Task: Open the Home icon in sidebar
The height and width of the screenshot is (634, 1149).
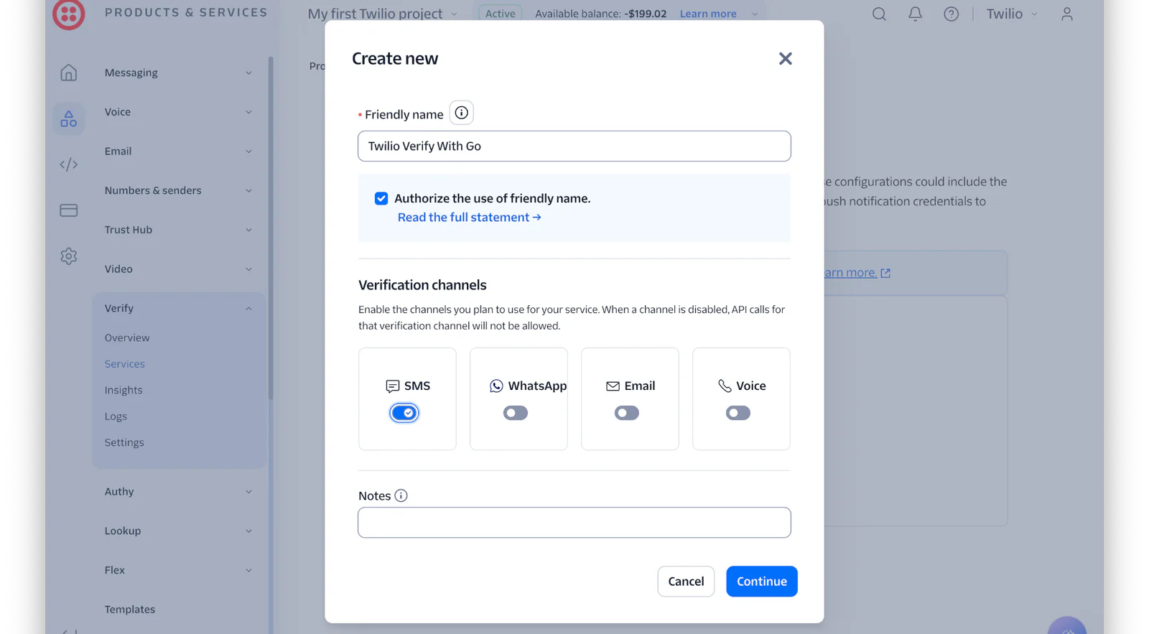Action: 68,73
